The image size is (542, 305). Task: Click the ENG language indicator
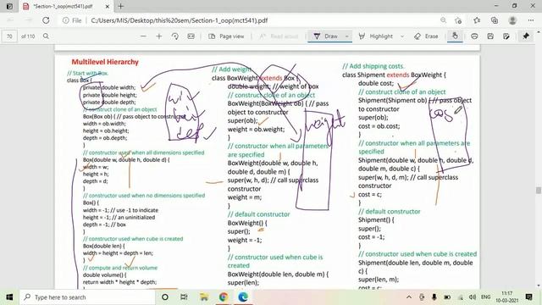click(x=485, y=297)
